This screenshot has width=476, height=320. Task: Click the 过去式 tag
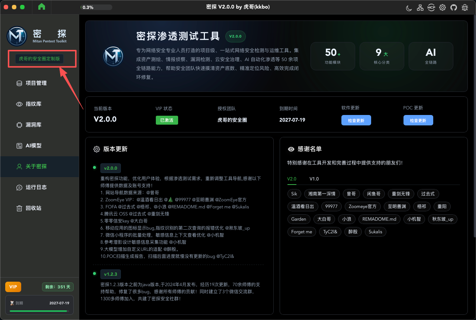click(x=428, y=194)
